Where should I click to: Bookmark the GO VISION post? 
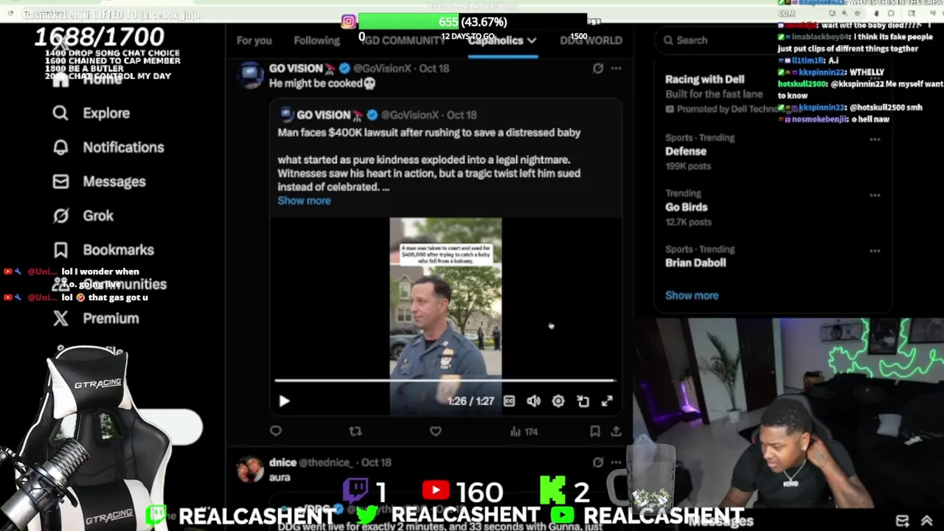594,431
